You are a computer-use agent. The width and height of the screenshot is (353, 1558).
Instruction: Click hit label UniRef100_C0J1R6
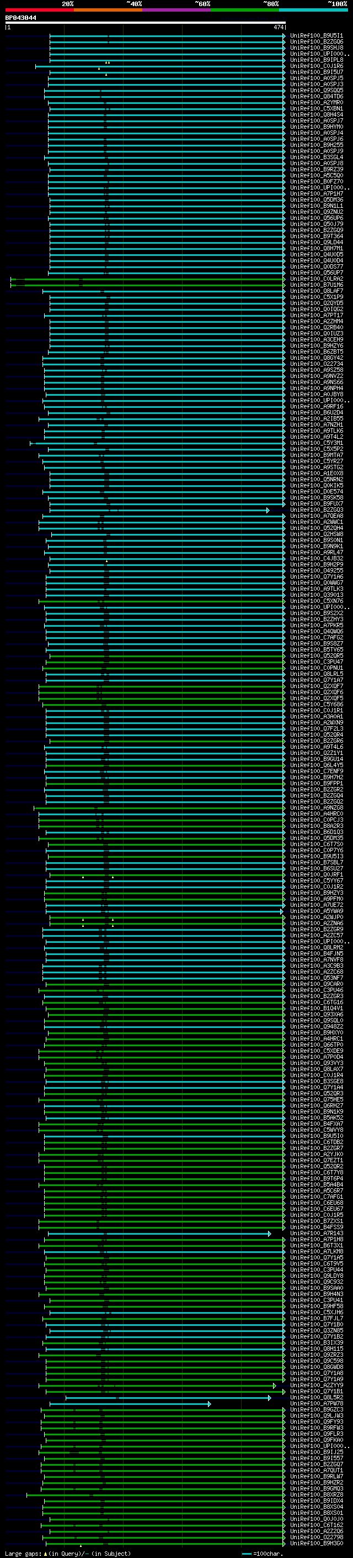[x=316, y=66]
